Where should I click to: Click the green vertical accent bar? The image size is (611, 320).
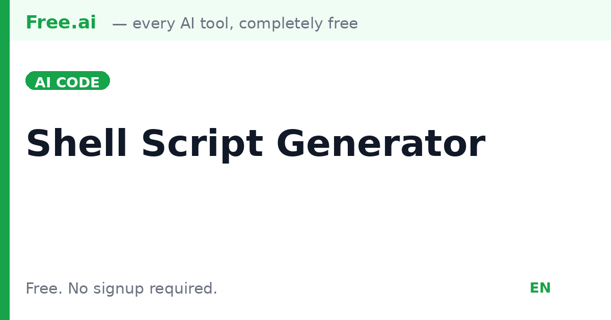[5, 160]
